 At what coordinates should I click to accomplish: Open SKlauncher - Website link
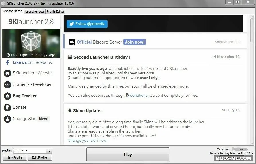point(33,73)
